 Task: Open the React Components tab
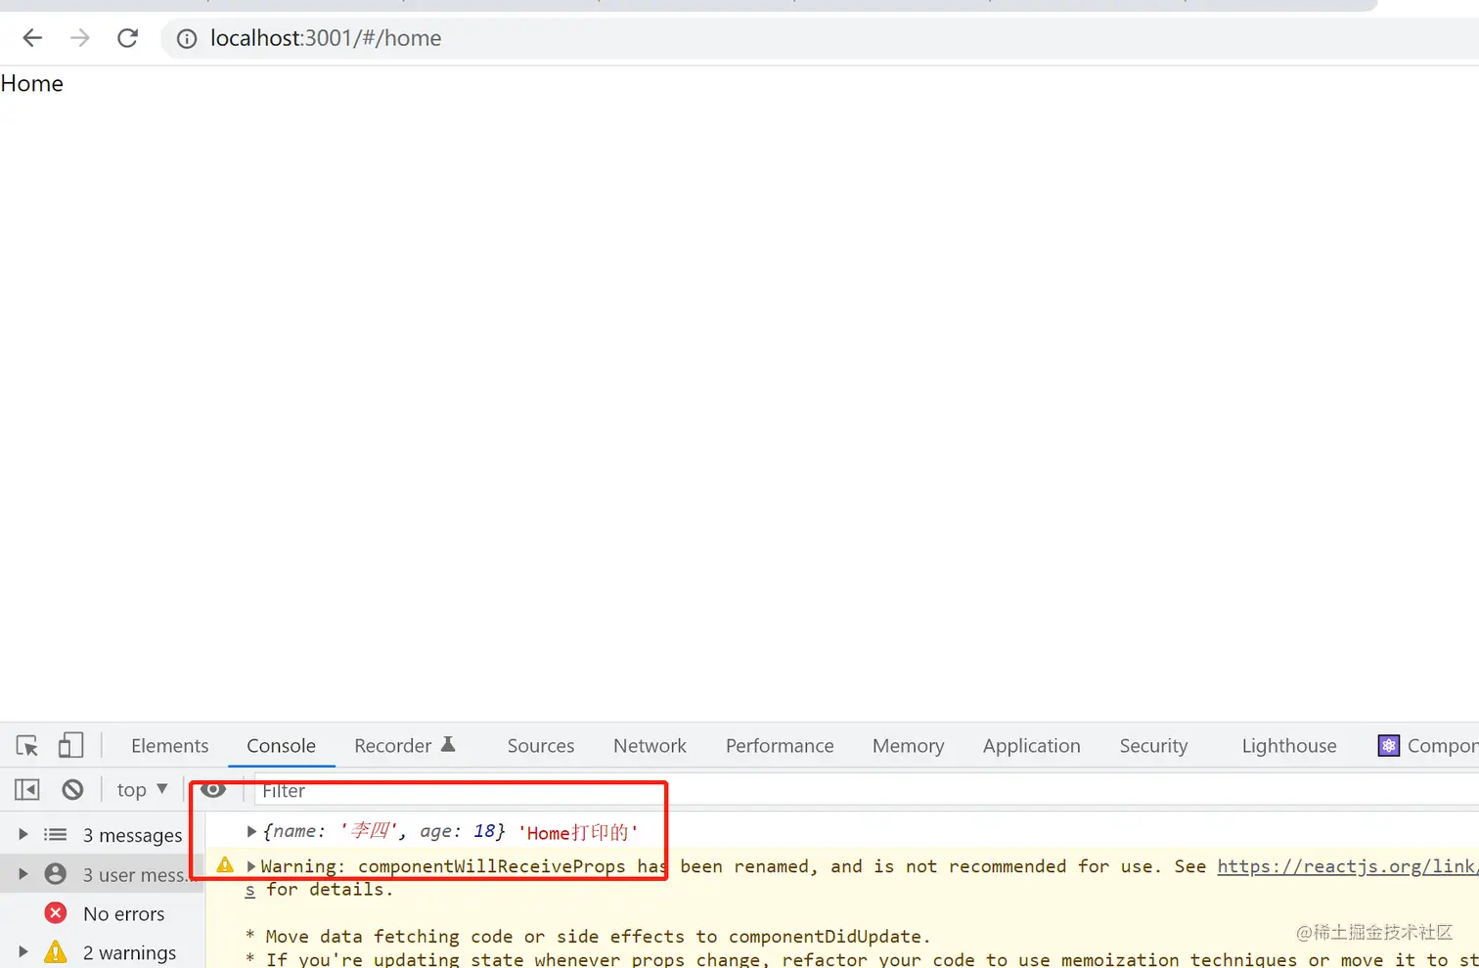tap(1429, 746)
